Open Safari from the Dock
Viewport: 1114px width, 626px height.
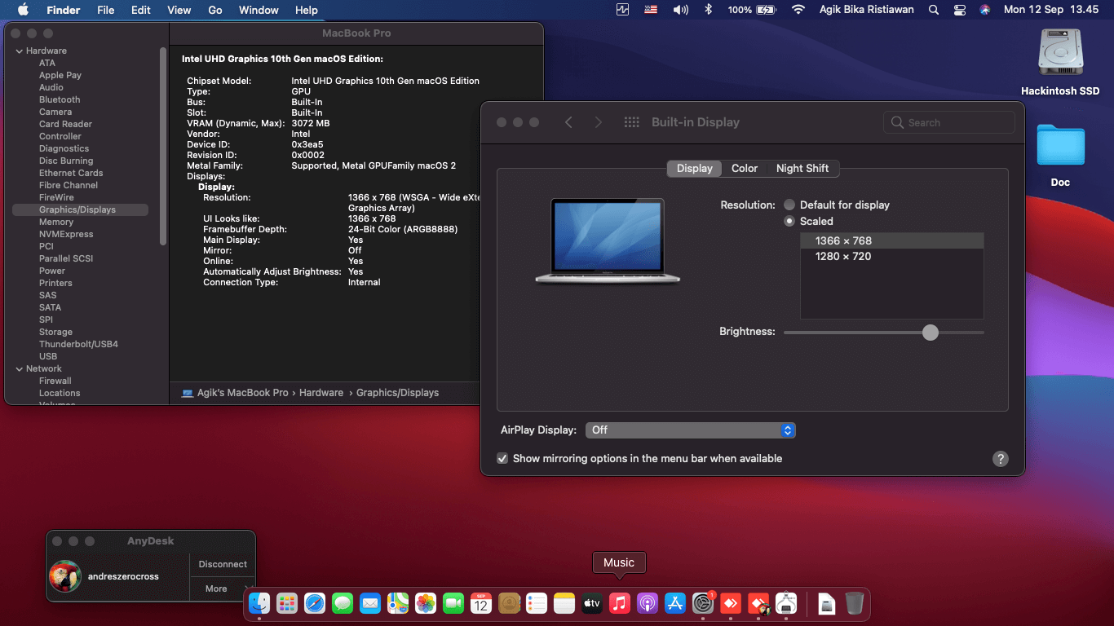tap(315, 604)
